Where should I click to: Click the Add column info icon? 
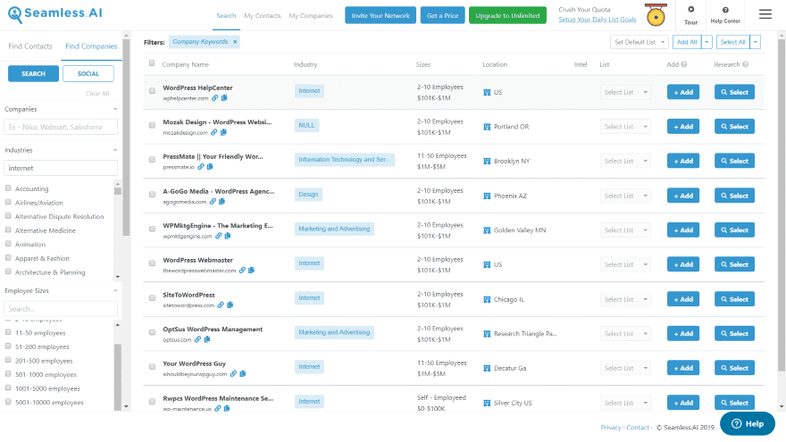tap(684, 64)
